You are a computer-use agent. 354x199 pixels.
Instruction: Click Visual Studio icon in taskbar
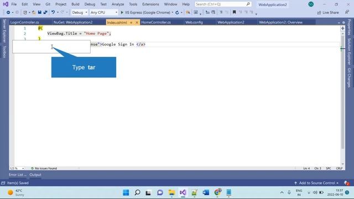click(183, 192)
